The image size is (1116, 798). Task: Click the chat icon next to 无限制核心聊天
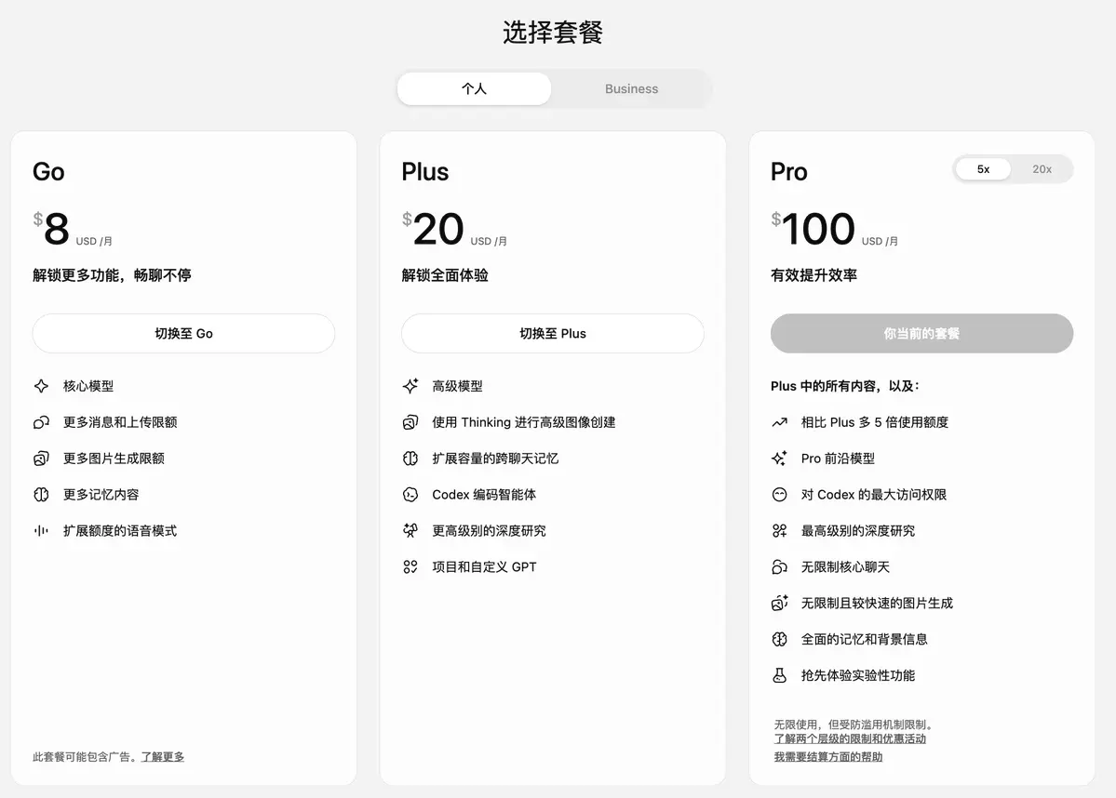point(779,566)
